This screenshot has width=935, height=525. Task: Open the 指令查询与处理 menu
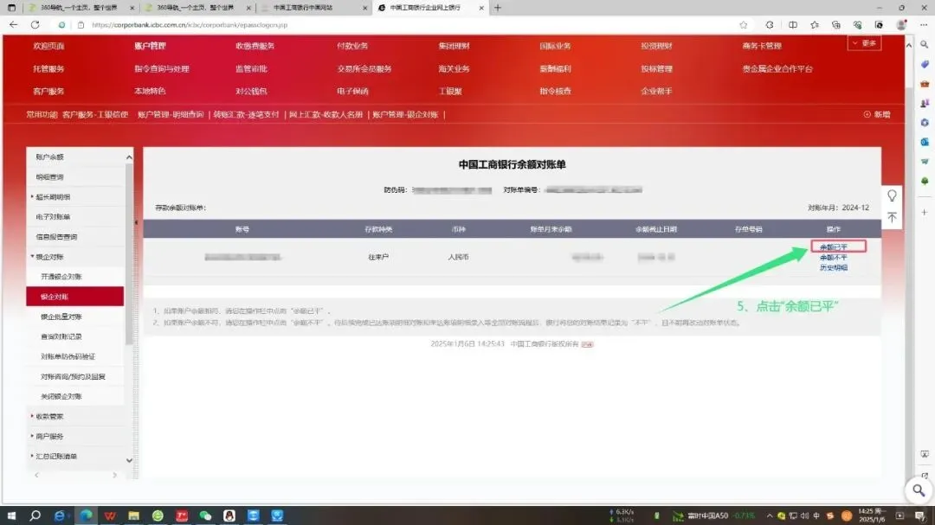click(x=162, y=68)
